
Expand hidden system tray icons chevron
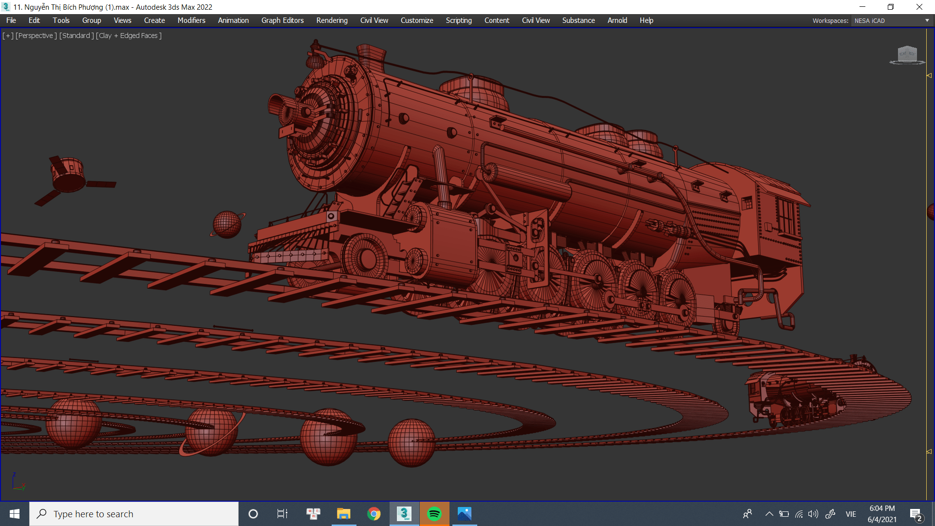pos(769,514)
